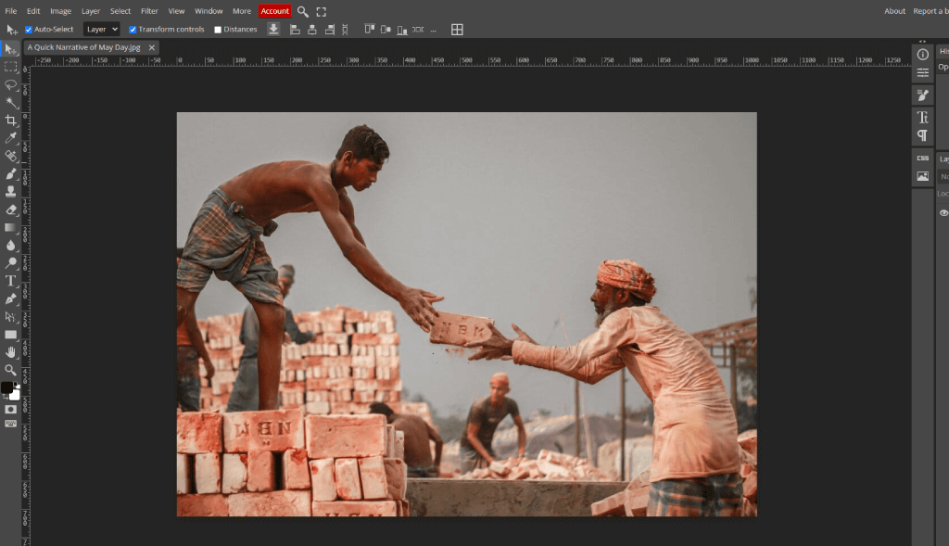The width and height of the screenshot is (949, 546).
Task: Open the Character panel via the Tt icon
Action: pyautogui.click(x=922, y=118)
